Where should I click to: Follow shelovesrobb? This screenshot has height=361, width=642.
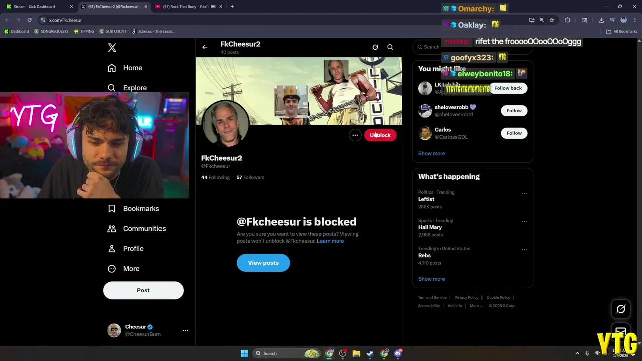pos(514,111)
